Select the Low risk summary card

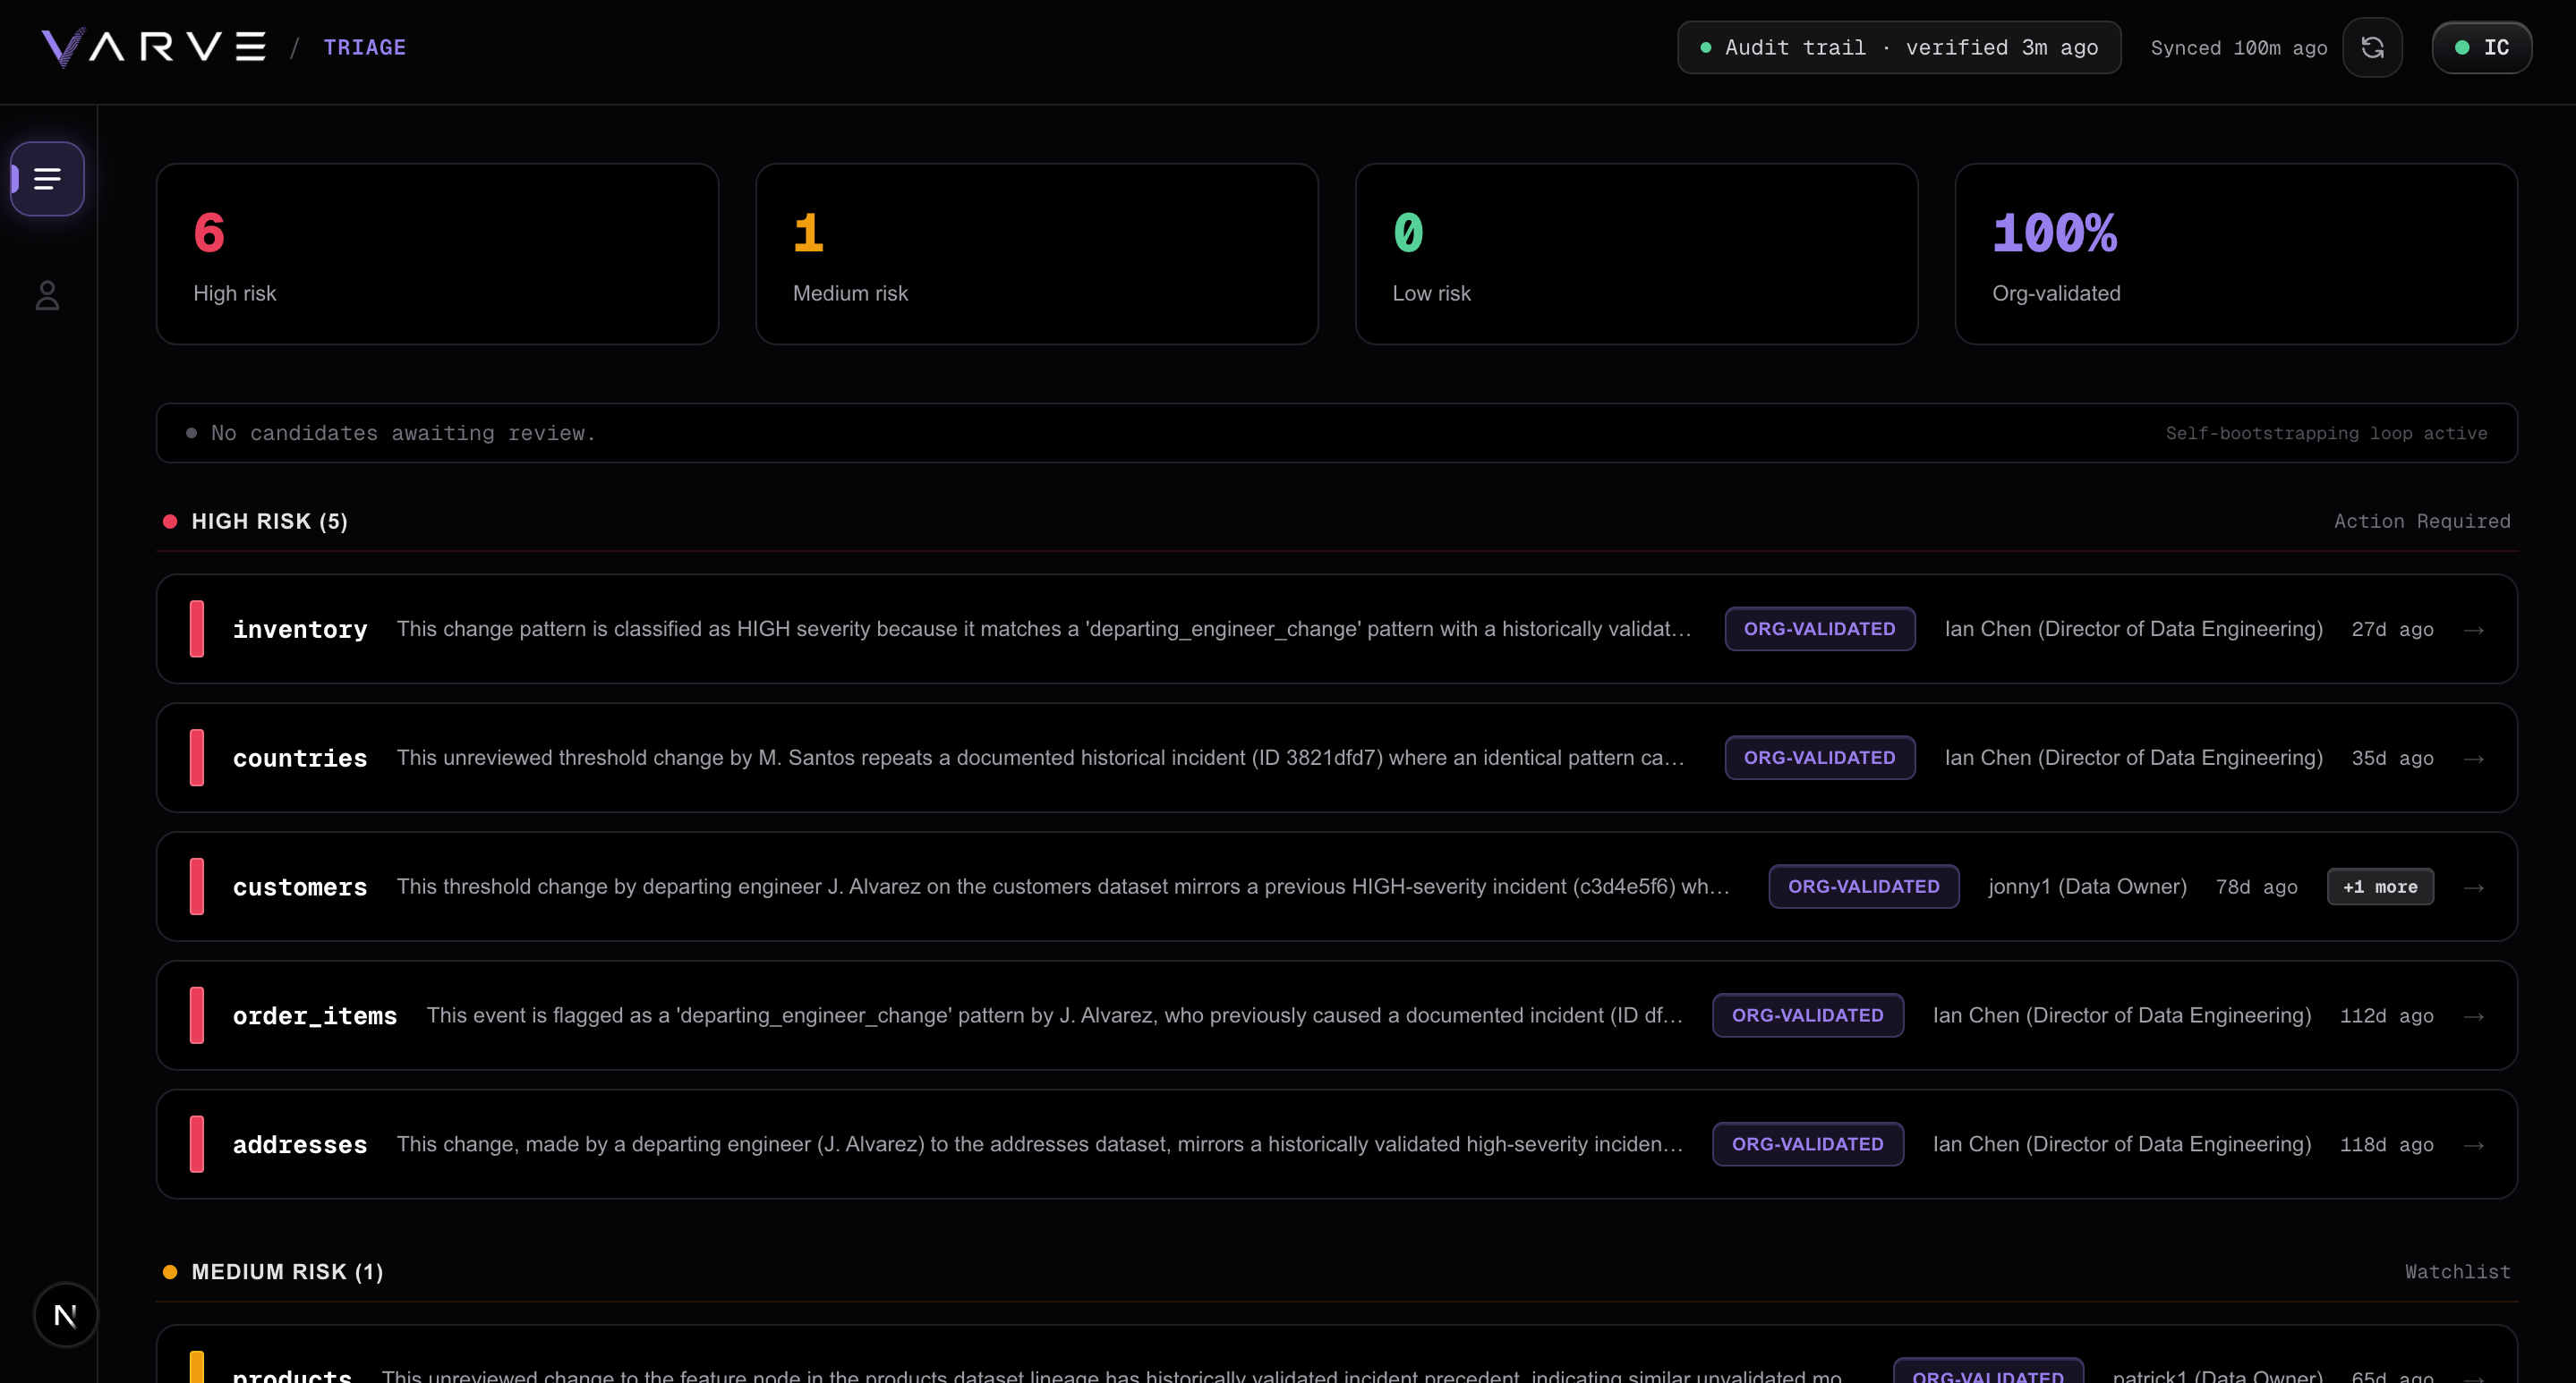click(x=1636, y=254)
